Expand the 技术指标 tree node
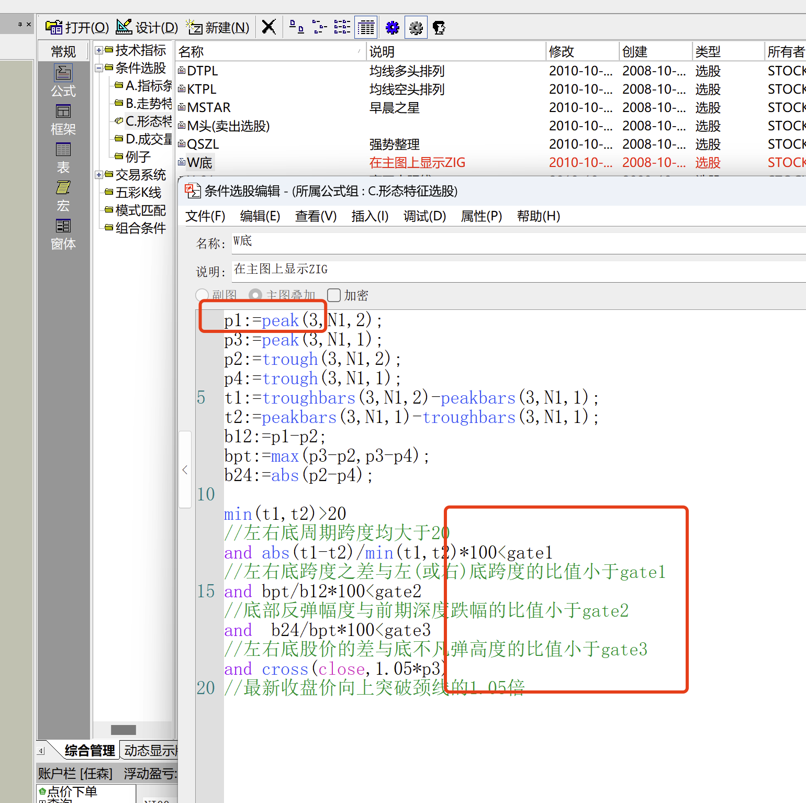The width and height of the screenshot is (806, 803). click(x=98, y=50)
